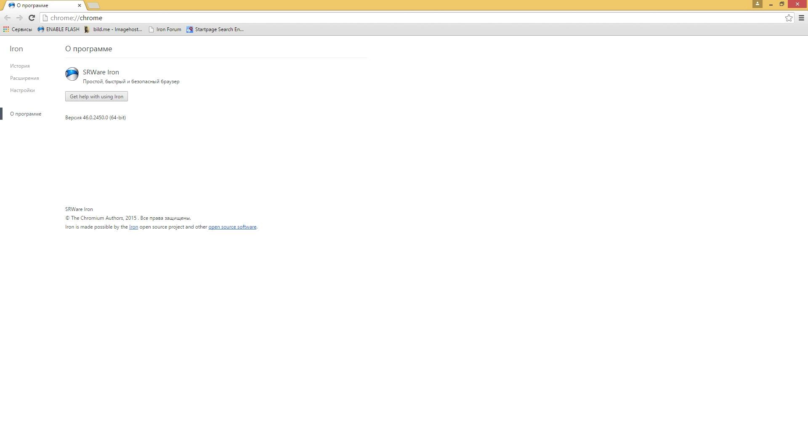The height and width of the screenshot is (437, 808).
Task: Click the Chromium Authors copyright line
Action: point(128,218)
